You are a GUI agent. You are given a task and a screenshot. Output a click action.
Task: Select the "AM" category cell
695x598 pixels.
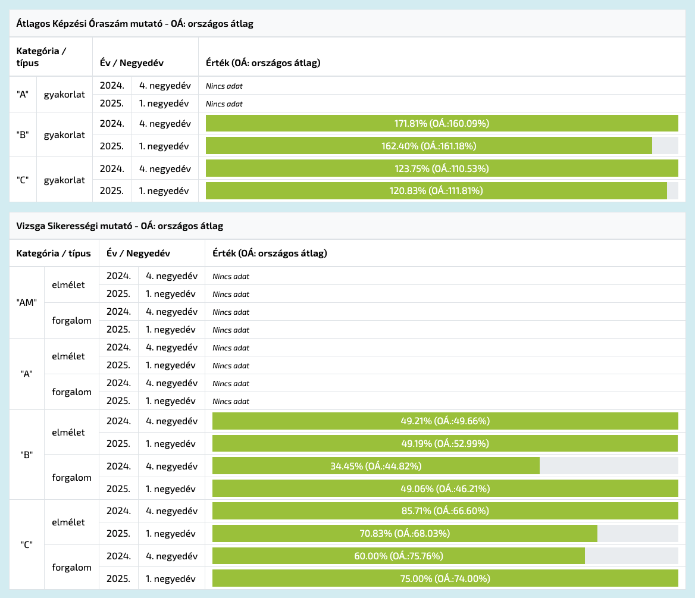27,302
